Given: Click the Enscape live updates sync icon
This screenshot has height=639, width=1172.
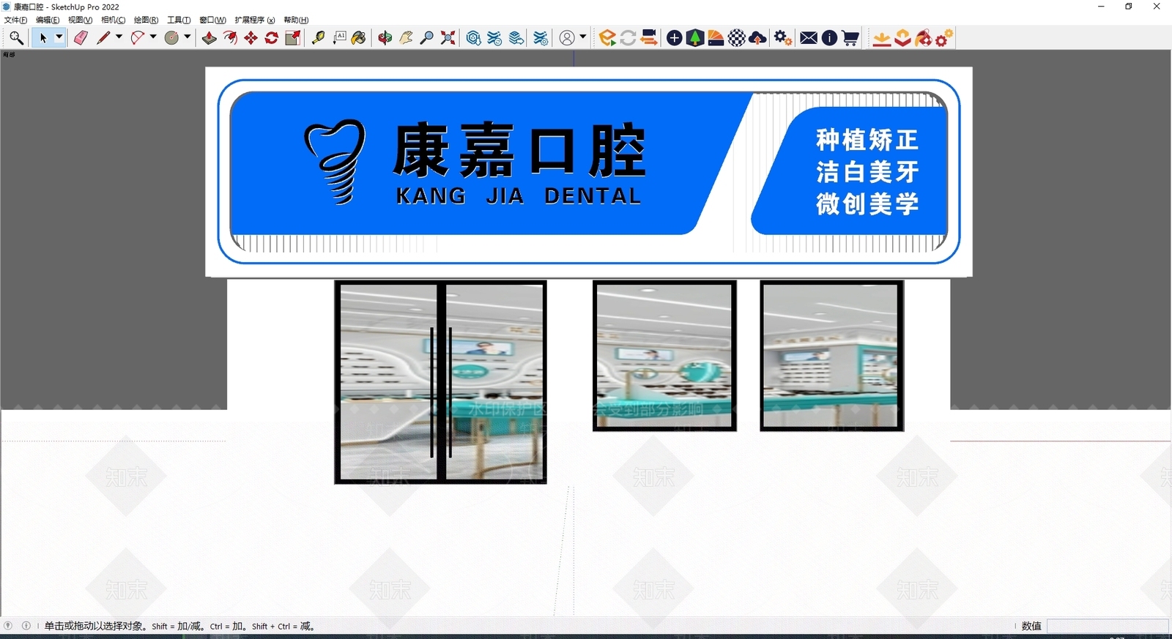Looking at the screenshot, I should point(628,38).
